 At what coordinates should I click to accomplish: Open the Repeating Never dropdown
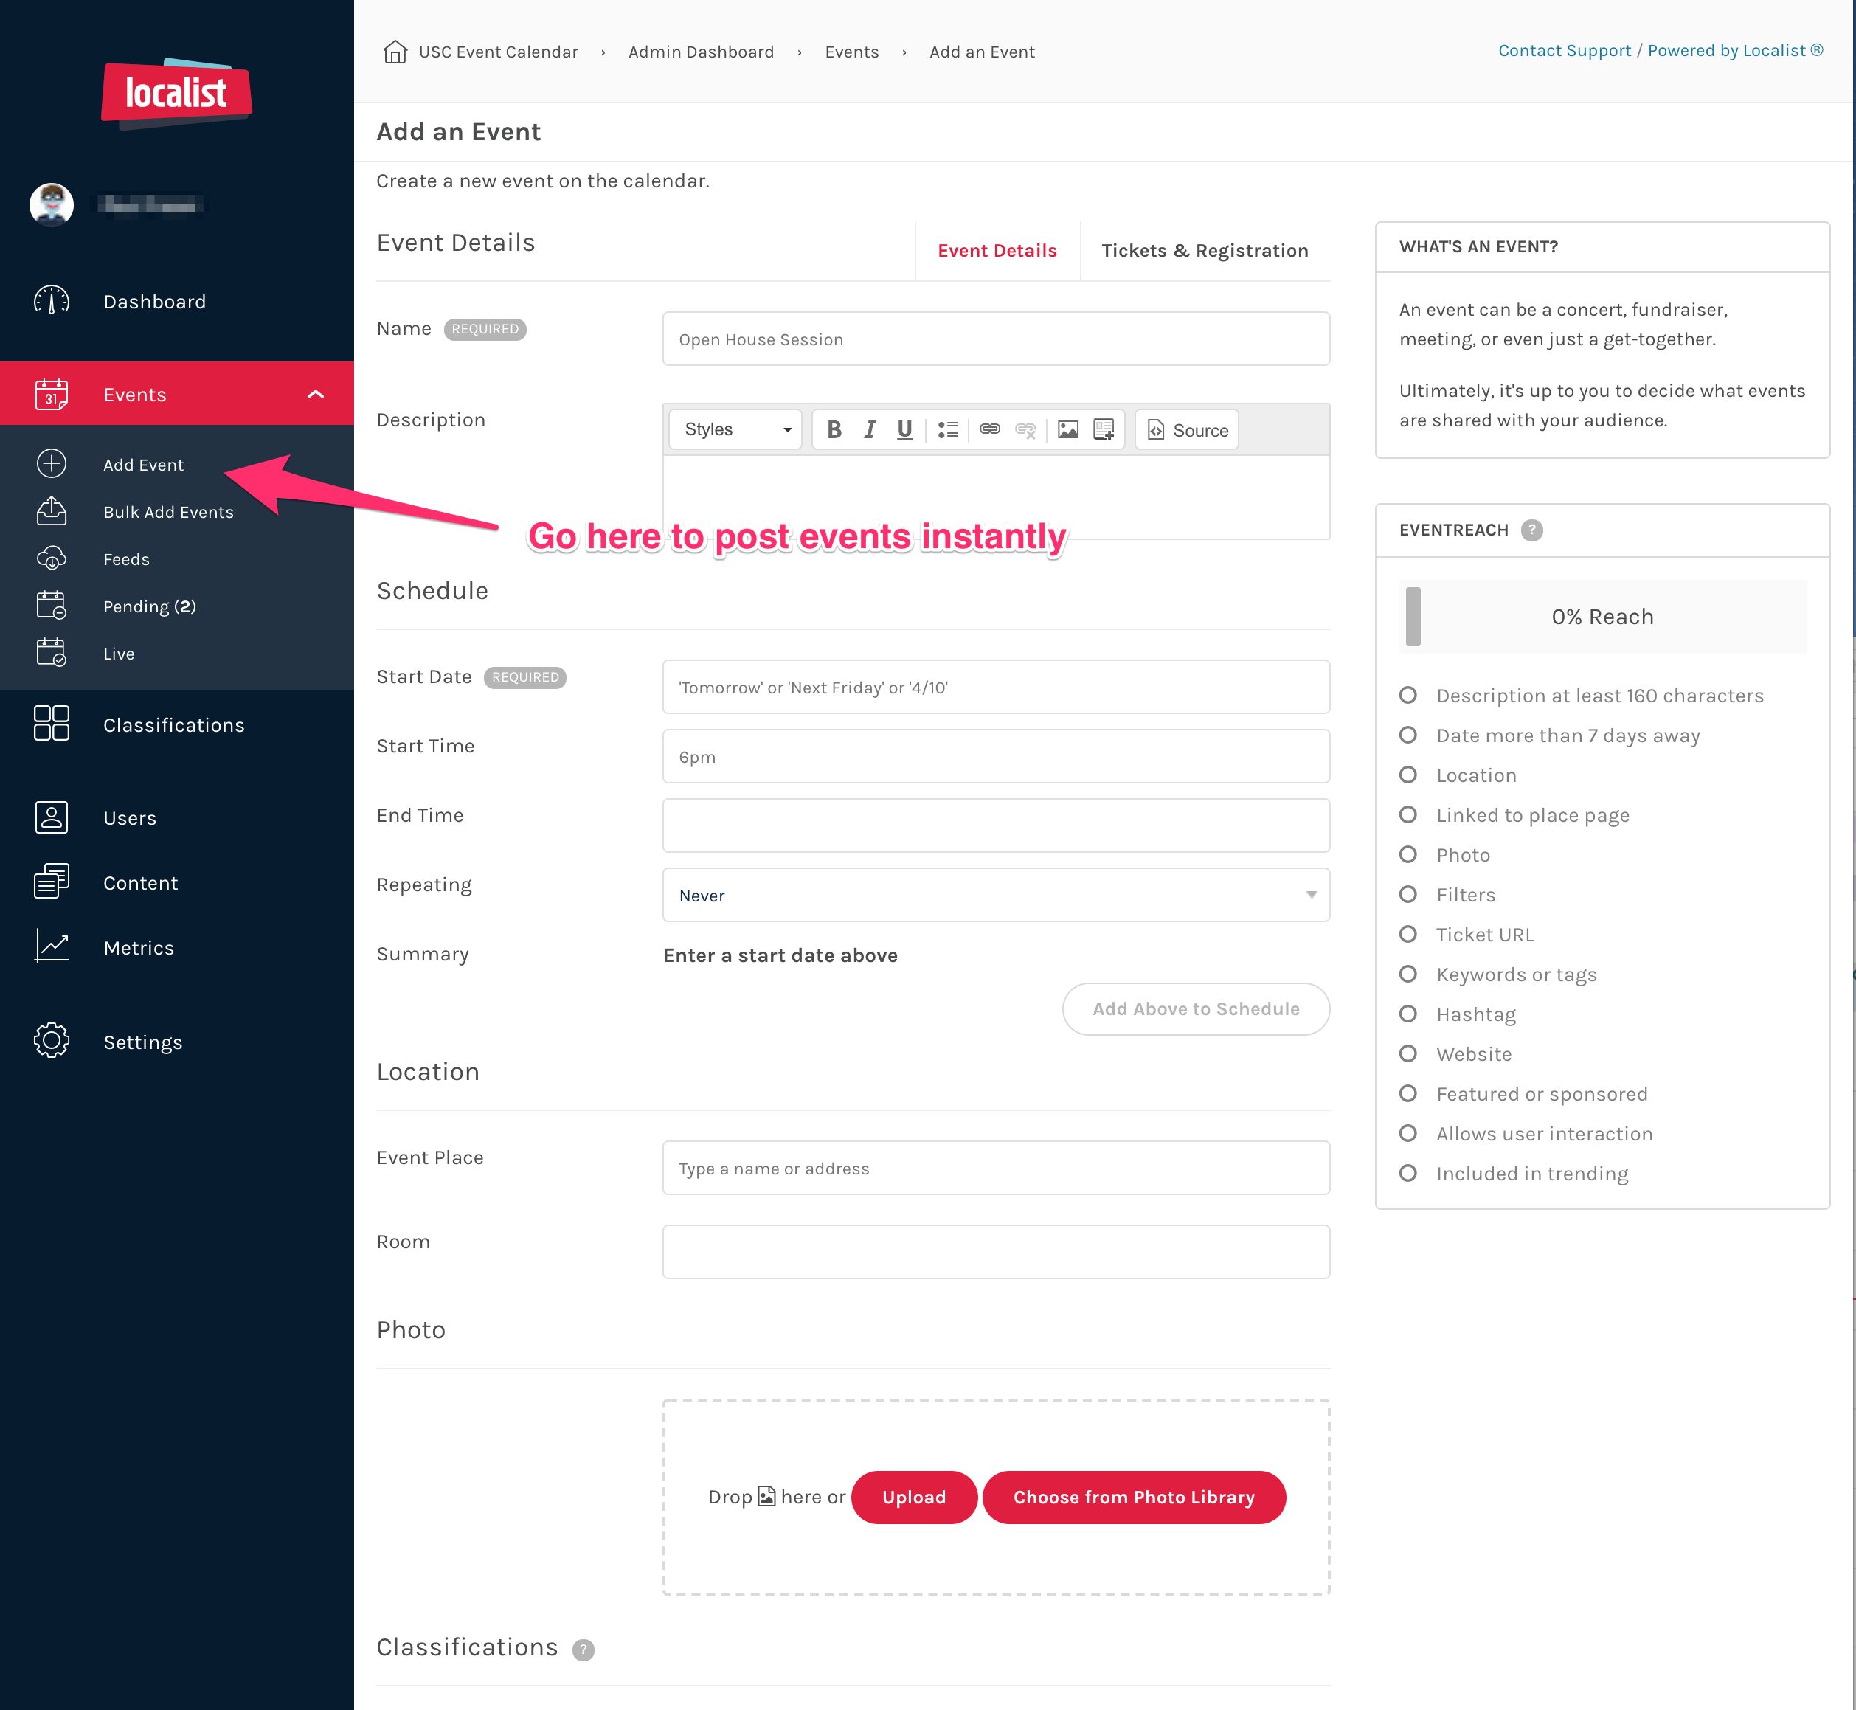tap(996, 895)
